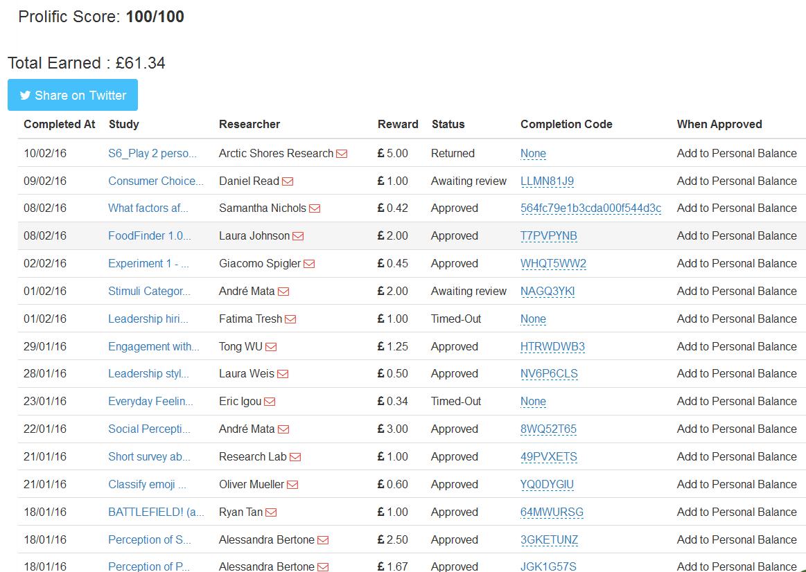Click the Prolific Score 100/100 text
Image resolution: width=806 pixels, height=572 pixels.
[x=101, y=17]
